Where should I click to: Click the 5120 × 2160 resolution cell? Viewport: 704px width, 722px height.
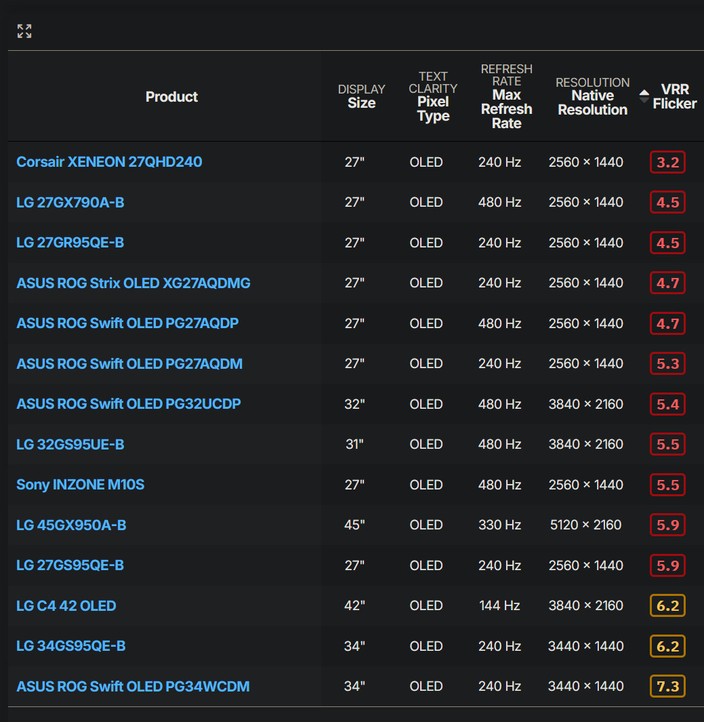pyautogui.click(x=585, y=525)
